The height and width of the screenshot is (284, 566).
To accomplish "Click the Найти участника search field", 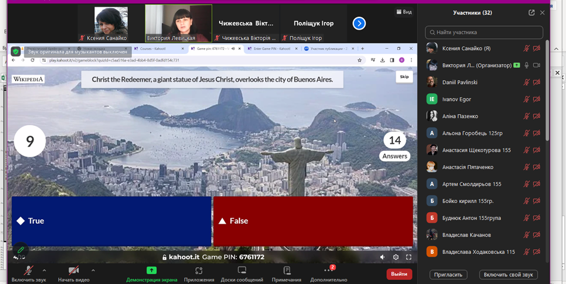I will tap(484, 32).
